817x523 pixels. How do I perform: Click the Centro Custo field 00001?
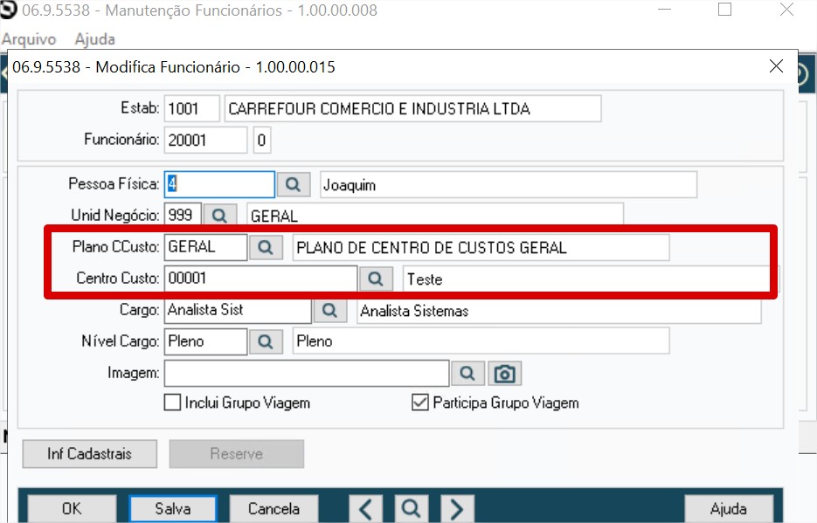260,279
